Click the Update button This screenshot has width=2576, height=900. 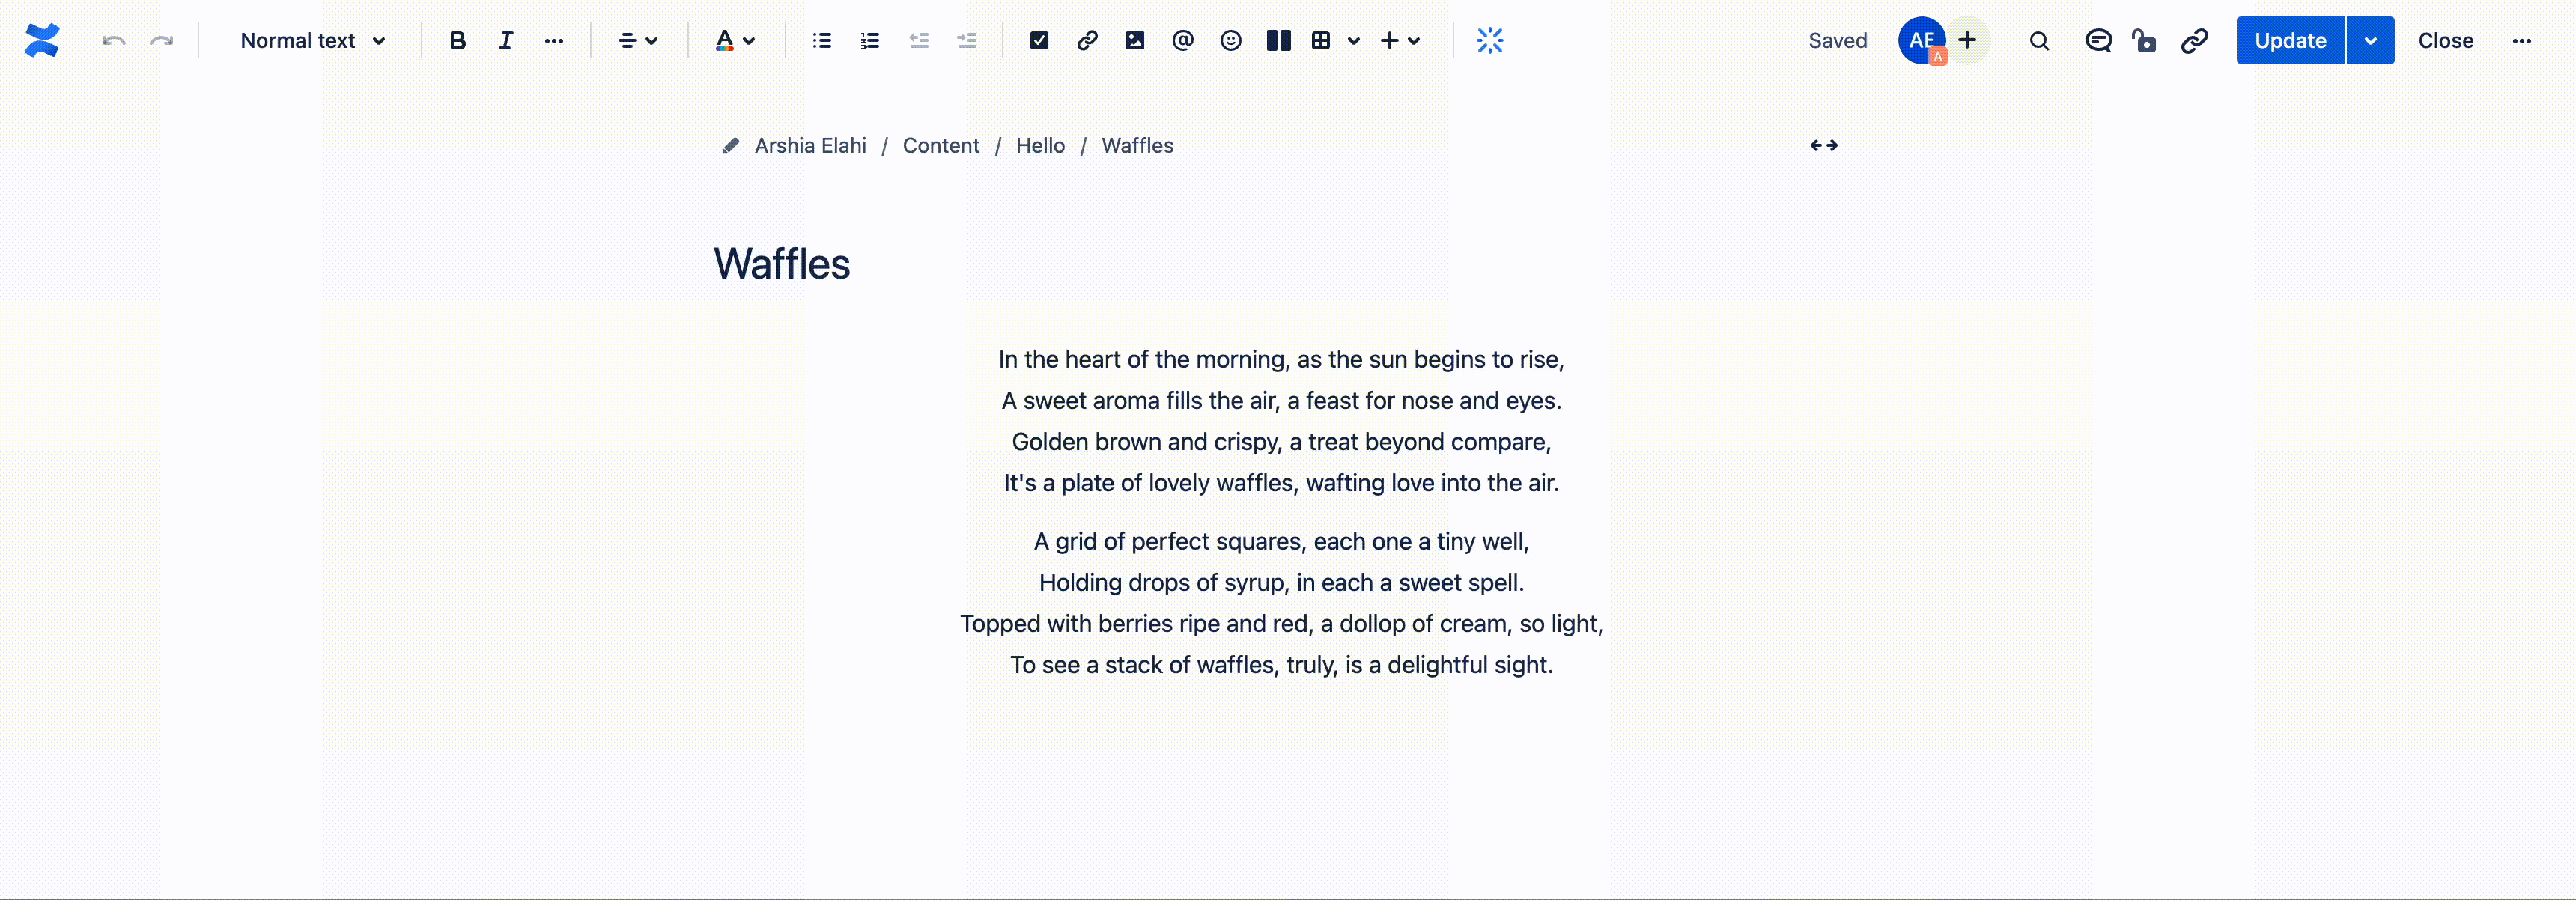[2290, 41]
